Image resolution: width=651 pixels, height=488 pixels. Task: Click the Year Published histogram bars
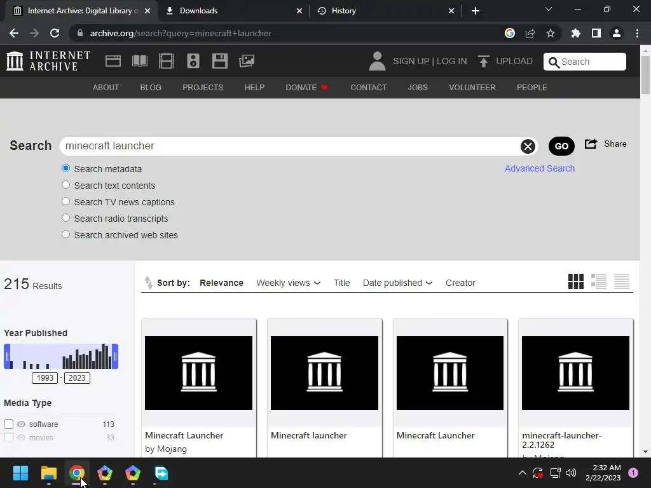pos(61,356)
